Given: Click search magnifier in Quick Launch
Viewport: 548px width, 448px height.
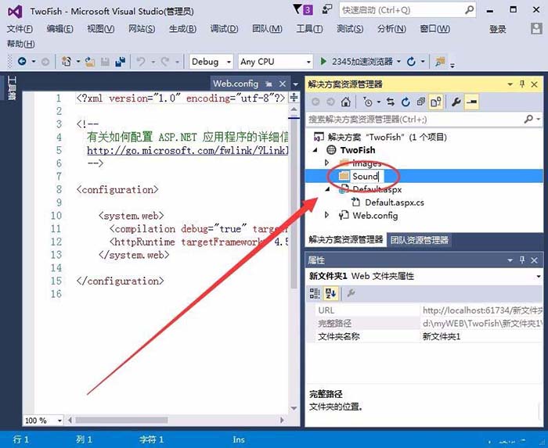Looking at the screenshot, I should coord(470,9).
